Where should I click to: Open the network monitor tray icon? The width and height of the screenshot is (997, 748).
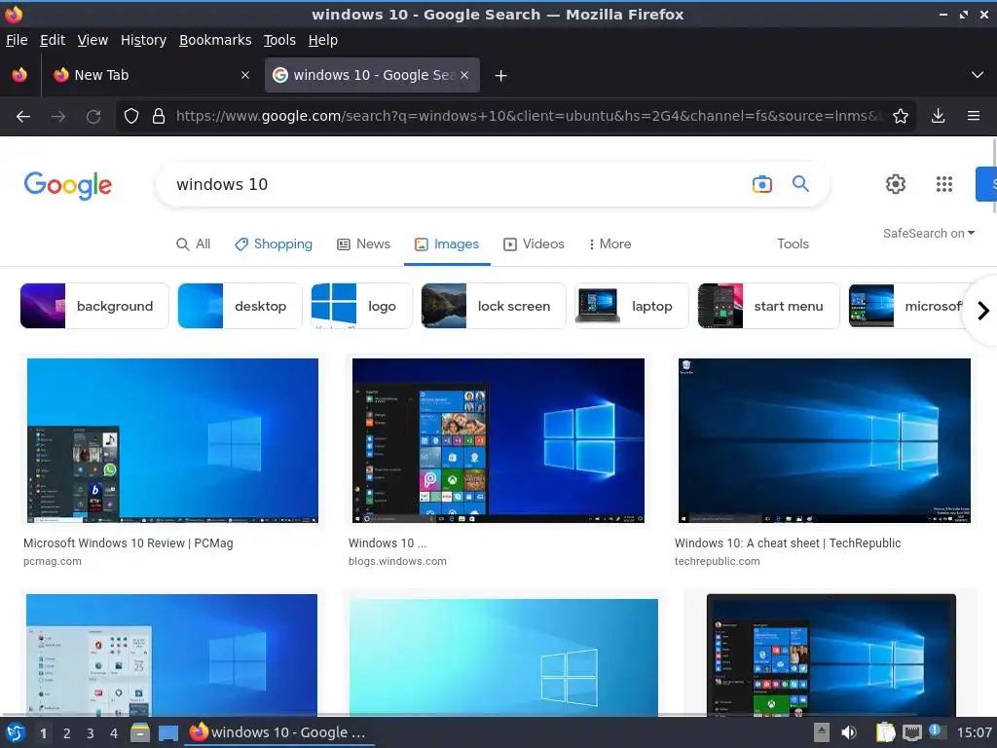[911, 733]
